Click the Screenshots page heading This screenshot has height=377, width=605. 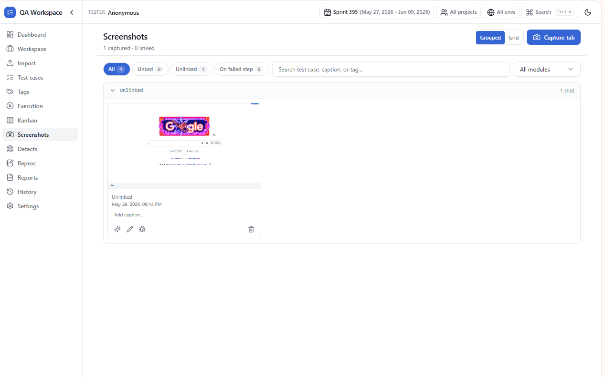[x=126, y=37]
